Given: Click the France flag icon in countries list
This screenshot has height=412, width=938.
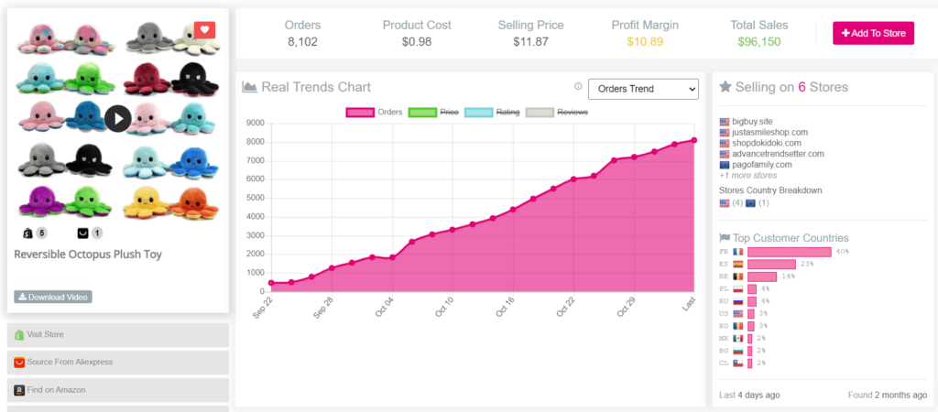Looking at the screenshot, I should point(737,252).
